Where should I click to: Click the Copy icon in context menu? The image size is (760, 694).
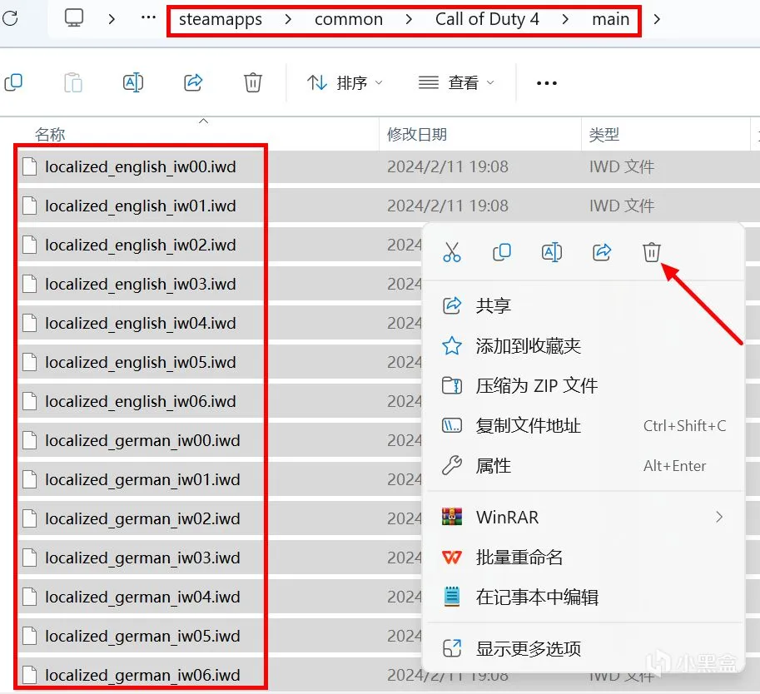click(x=502, y=252)
